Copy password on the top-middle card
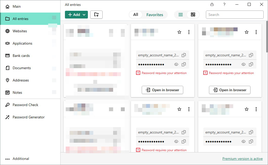Viewport: 268px width, 165px height. point(184,64)
